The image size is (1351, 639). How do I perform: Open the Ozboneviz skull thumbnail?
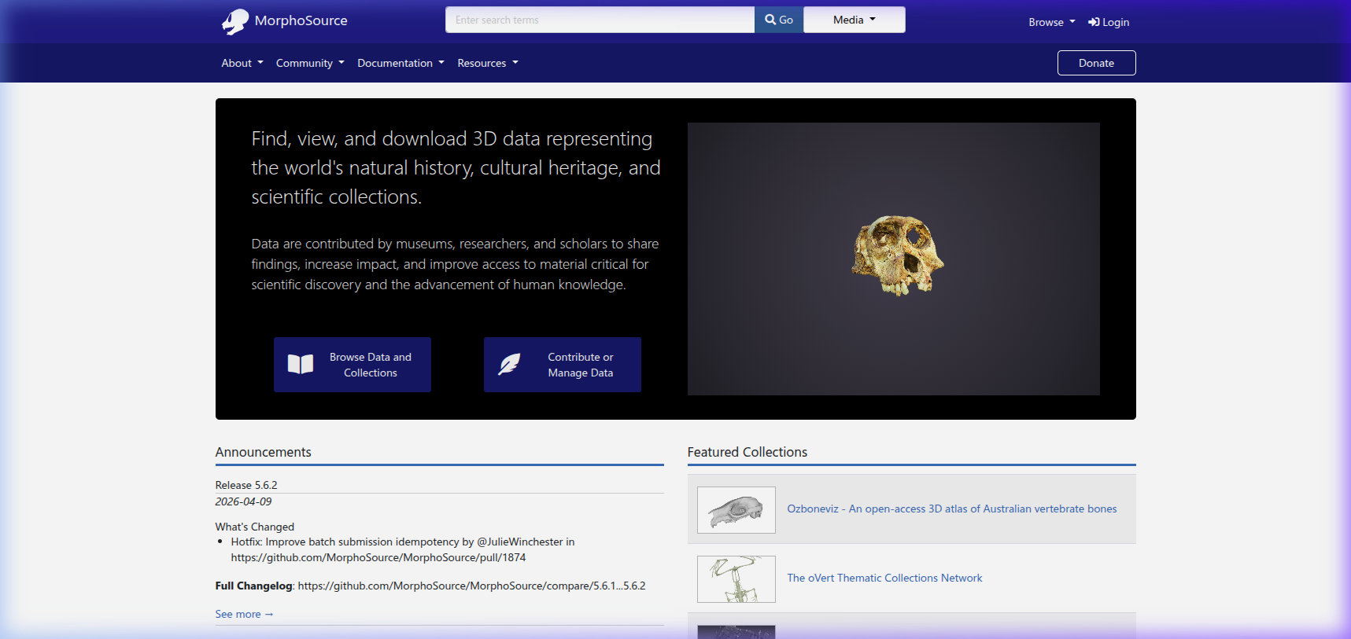coord(736,510)
